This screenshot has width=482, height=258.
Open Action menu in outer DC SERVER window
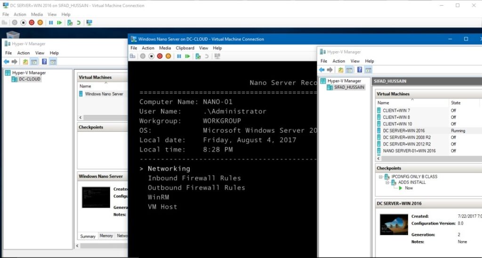point(20,15)
